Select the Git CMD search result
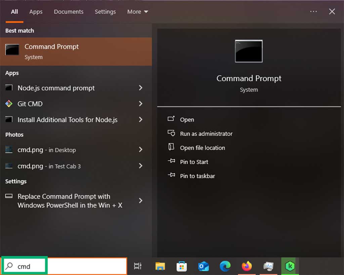Screen dimensions: 344x275 30,104
